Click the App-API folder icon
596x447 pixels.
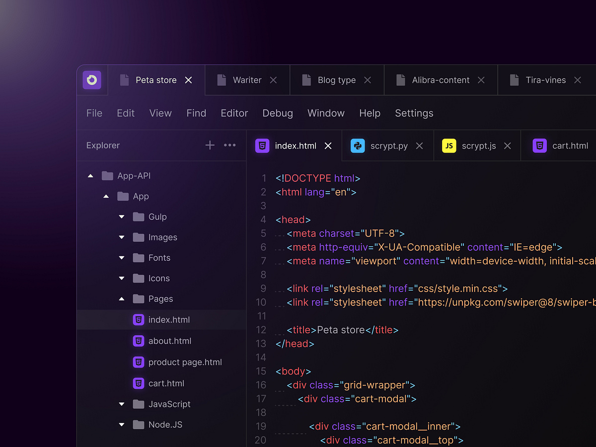pyautogui.click(x=107, y=175)
